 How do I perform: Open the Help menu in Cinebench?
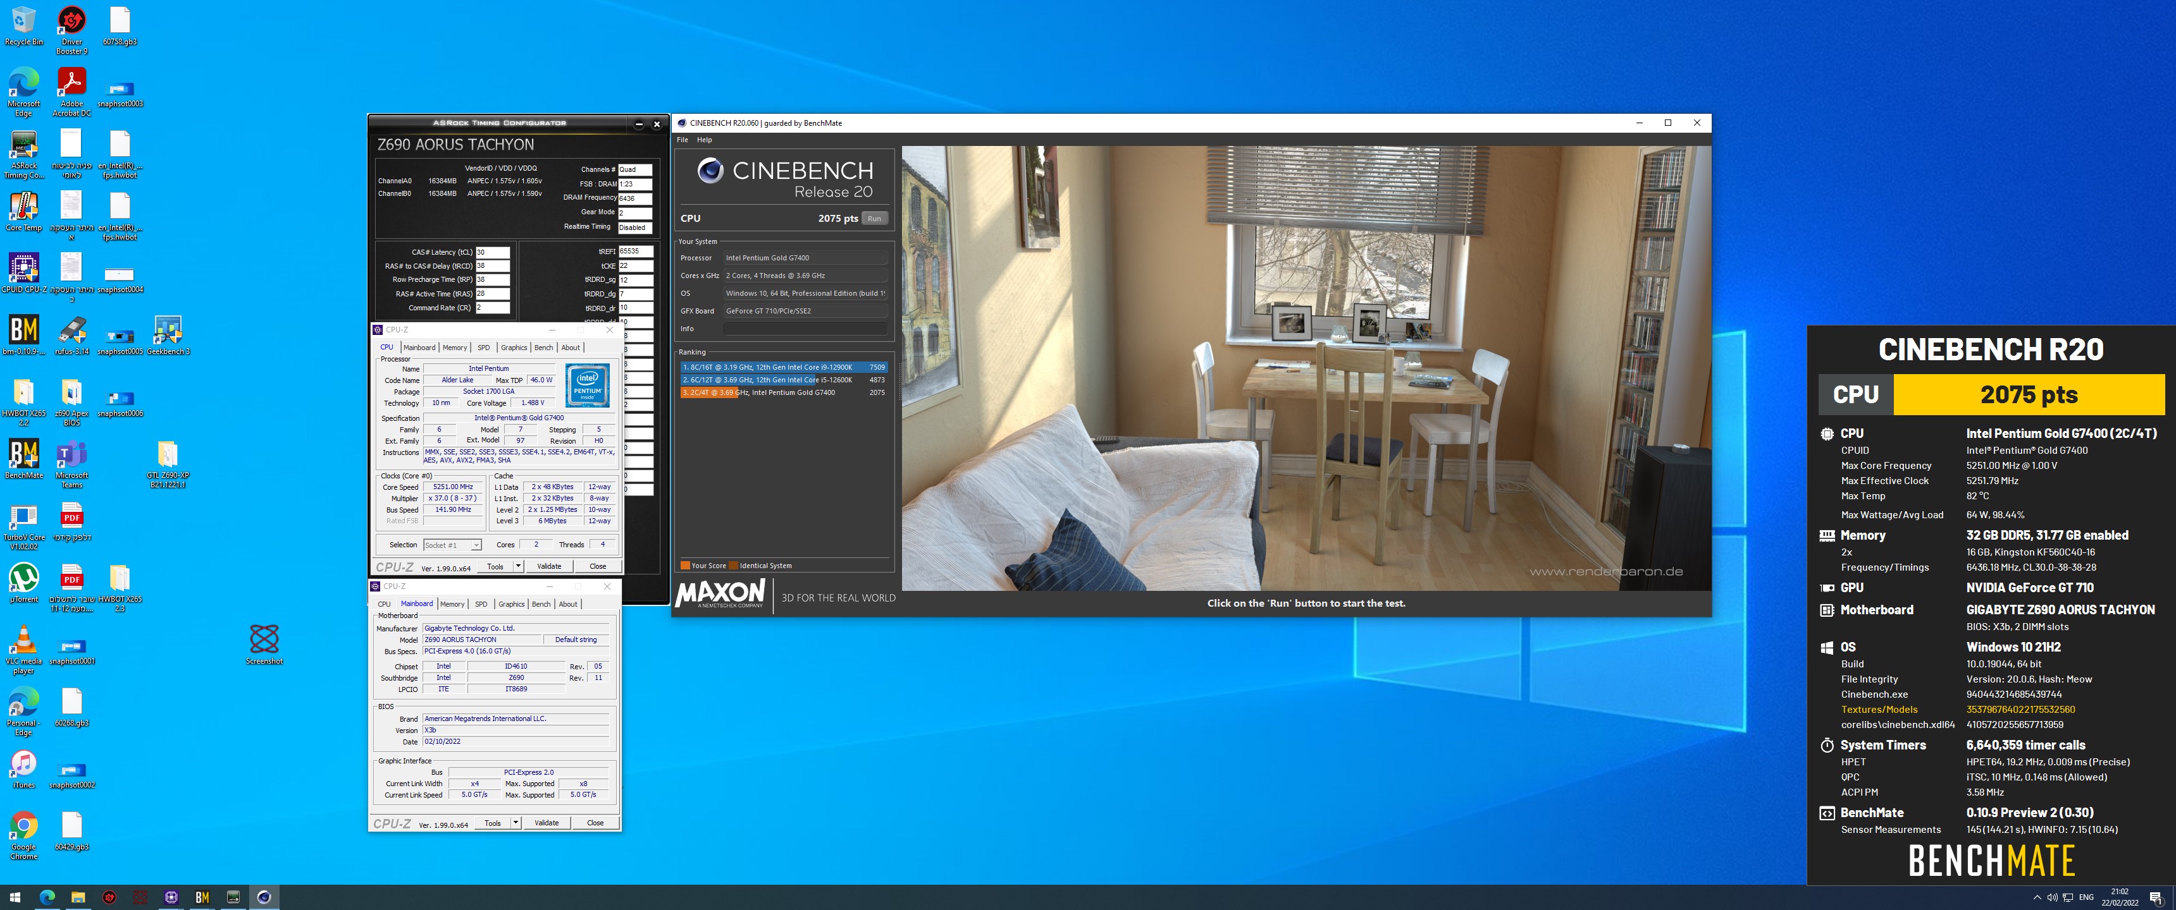click(705, 139)
